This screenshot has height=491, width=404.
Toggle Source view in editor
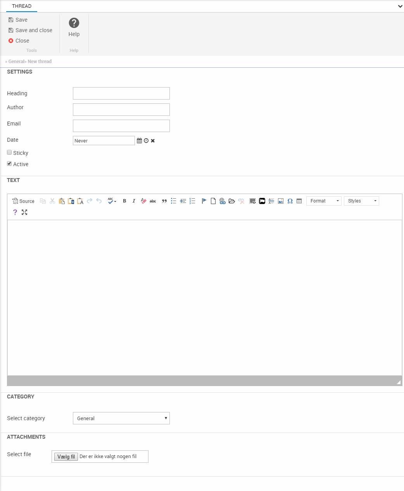[x=23, y=201]
